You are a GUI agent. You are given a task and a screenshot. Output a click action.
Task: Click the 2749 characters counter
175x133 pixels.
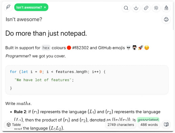(121, 125)
